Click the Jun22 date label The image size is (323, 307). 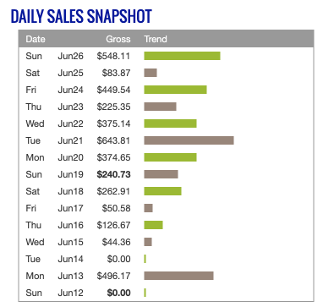coord(70,123)
